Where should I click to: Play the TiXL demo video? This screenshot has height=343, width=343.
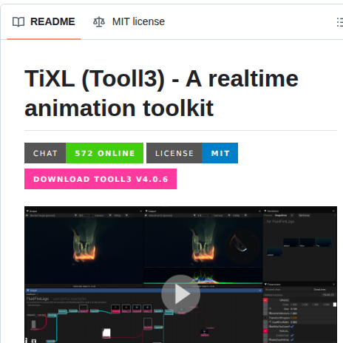tap(180, 294)
